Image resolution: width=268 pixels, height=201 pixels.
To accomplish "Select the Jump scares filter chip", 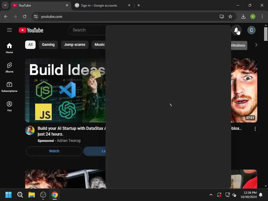I will 75,45.
